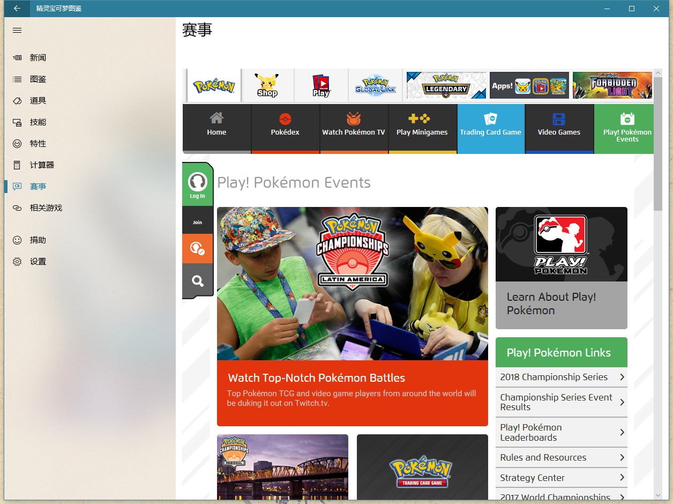The height and width of the screenshot is (504, 673).
Task: Expand 2018 Championship Series chevron
Action: tap(622, 377)
